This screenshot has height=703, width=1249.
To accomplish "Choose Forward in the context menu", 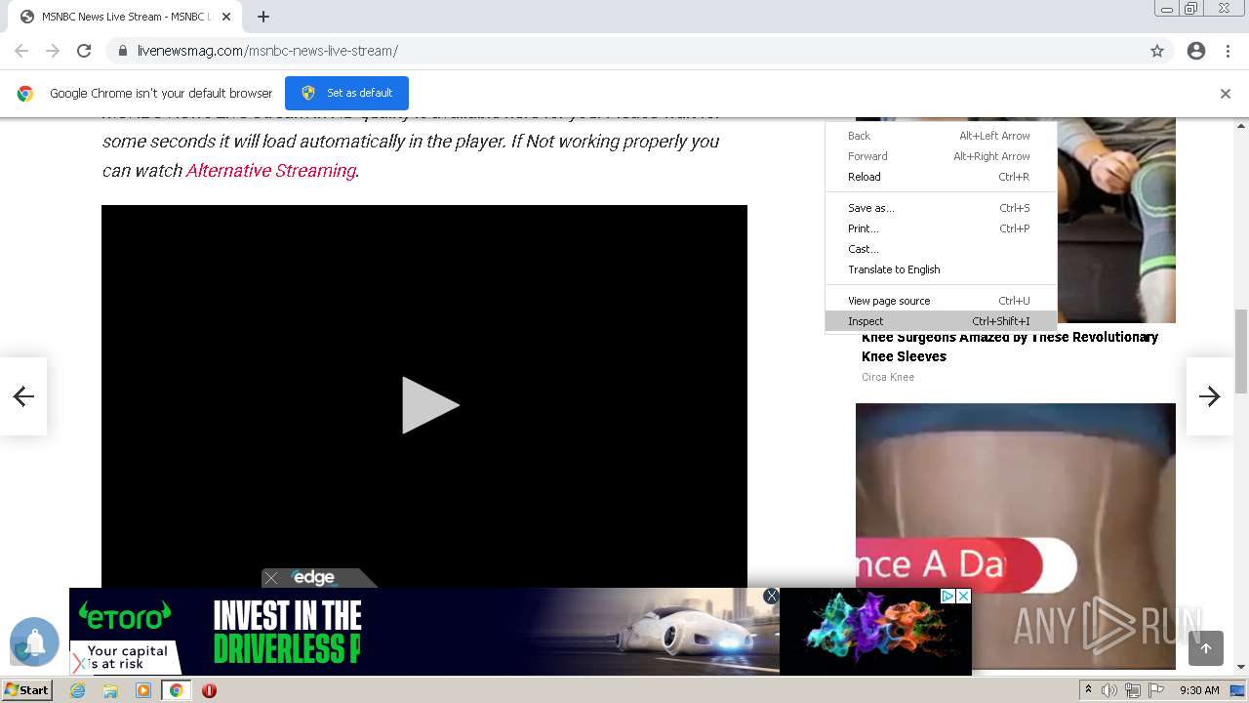I will click(x=941, y=156).
